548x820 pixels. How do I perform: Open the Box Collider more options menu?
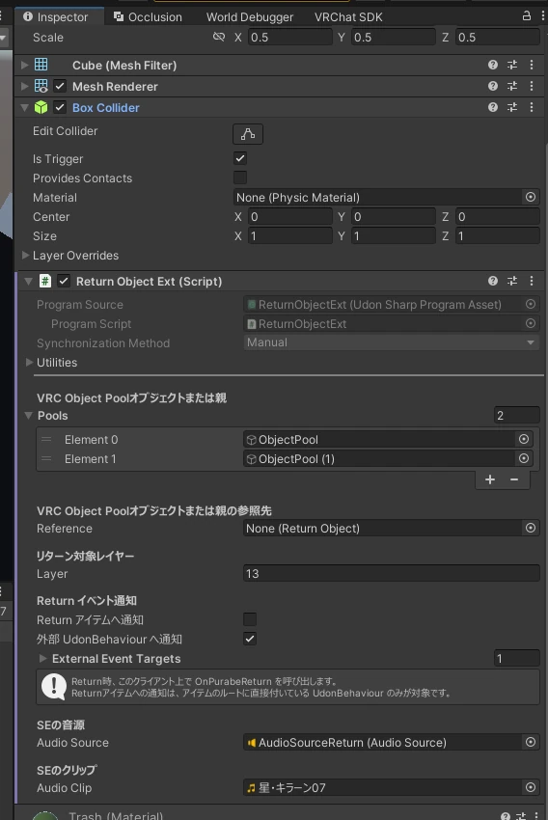[532, 108]
